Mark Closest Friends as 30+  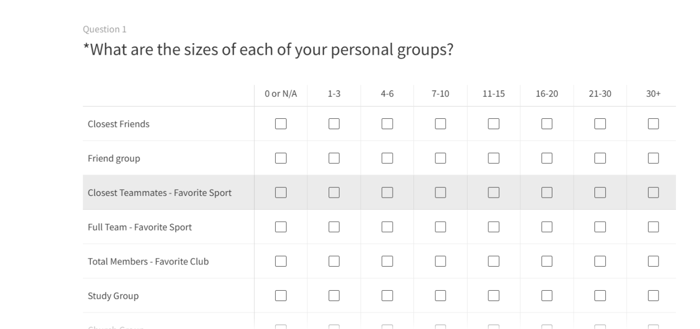653,124
